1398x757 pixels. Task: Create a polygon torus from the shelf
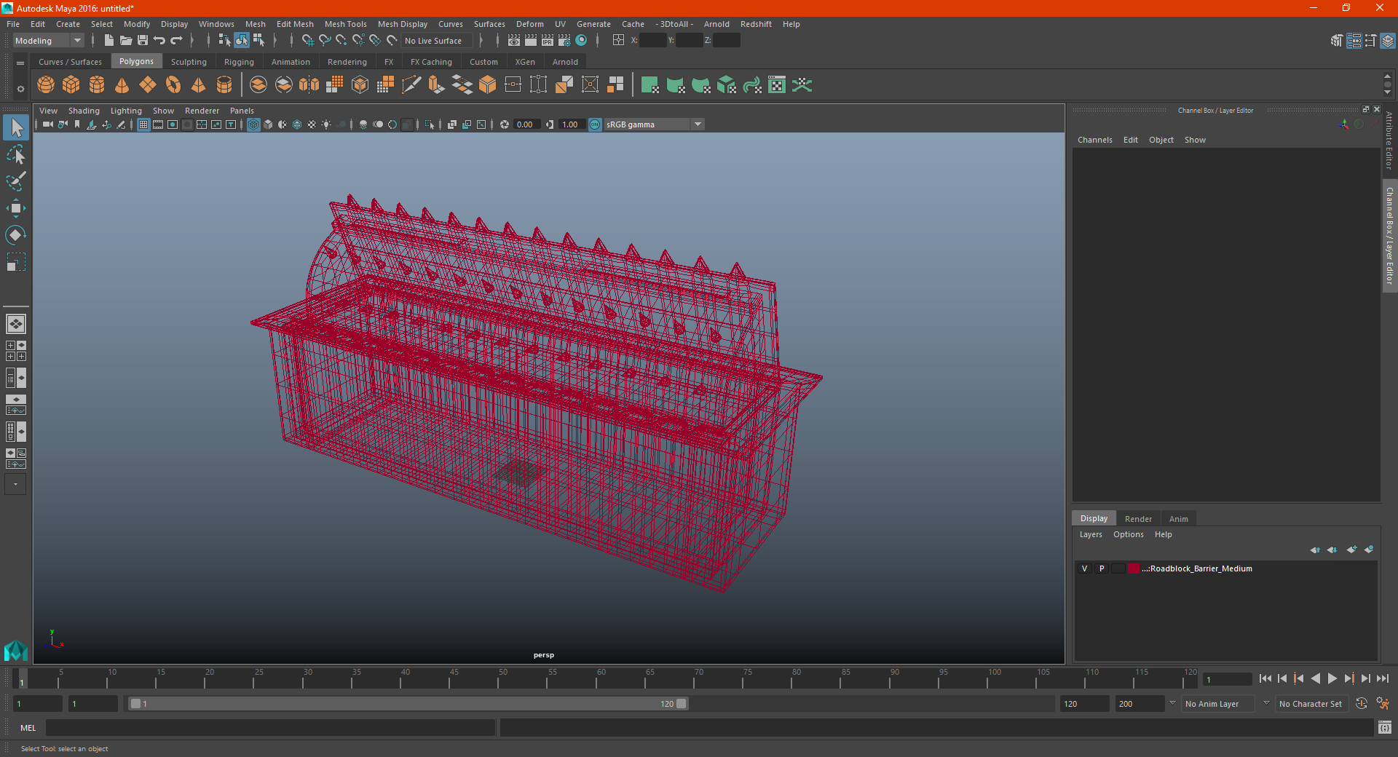pos(173,85)
